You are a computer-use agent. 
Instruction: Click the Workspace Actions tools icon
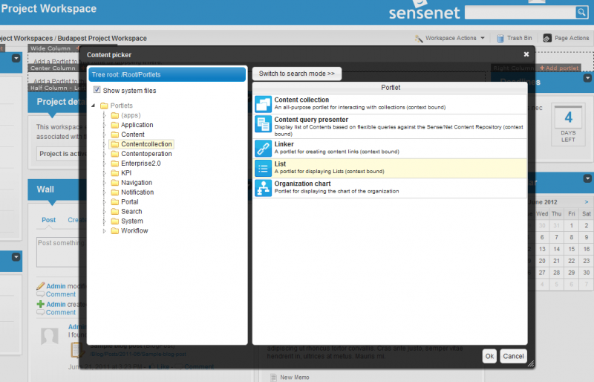[x=419, y=39]
